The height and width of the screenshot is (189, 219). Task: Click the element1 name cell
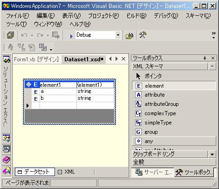(58, 85)
